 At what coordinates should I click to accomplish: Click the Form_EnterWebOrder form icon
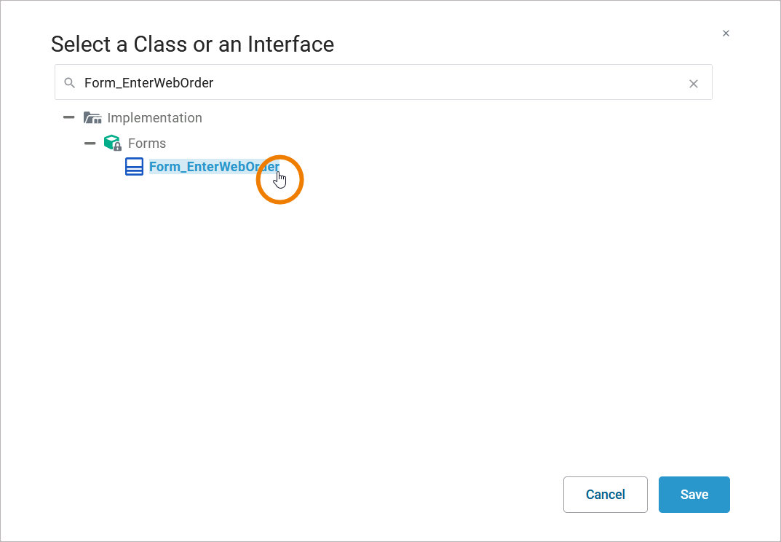tap(134, 167)
